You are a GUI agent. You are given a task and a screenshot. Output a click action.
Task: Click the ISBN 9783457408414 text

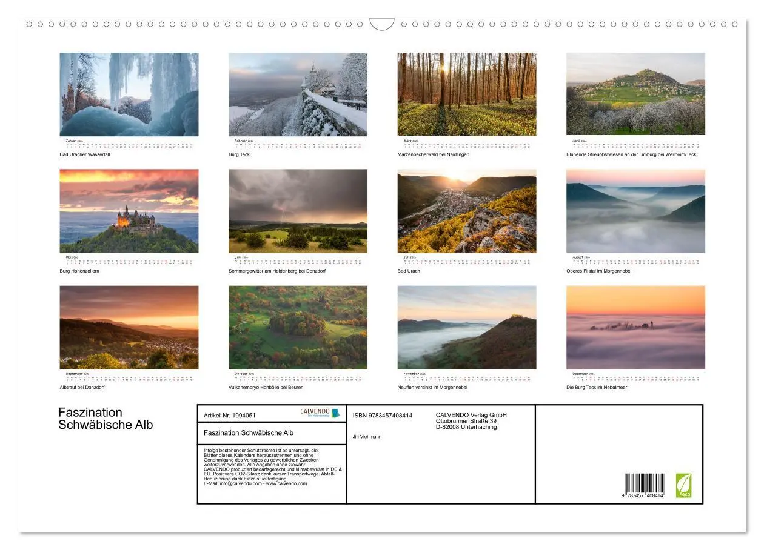click(x=382, y=416)
